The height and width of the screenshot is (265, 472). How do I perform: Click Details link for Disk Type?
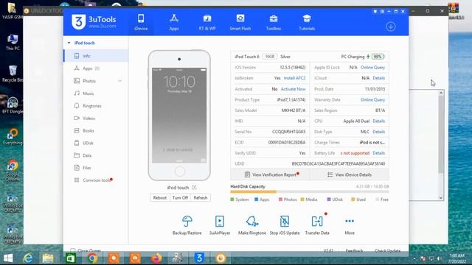tap(378, 132)
